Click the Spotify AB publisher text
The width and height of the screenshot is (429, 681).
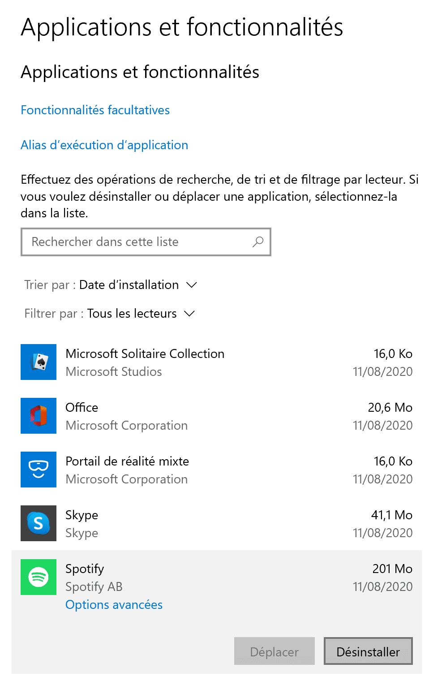pos(94,587)
